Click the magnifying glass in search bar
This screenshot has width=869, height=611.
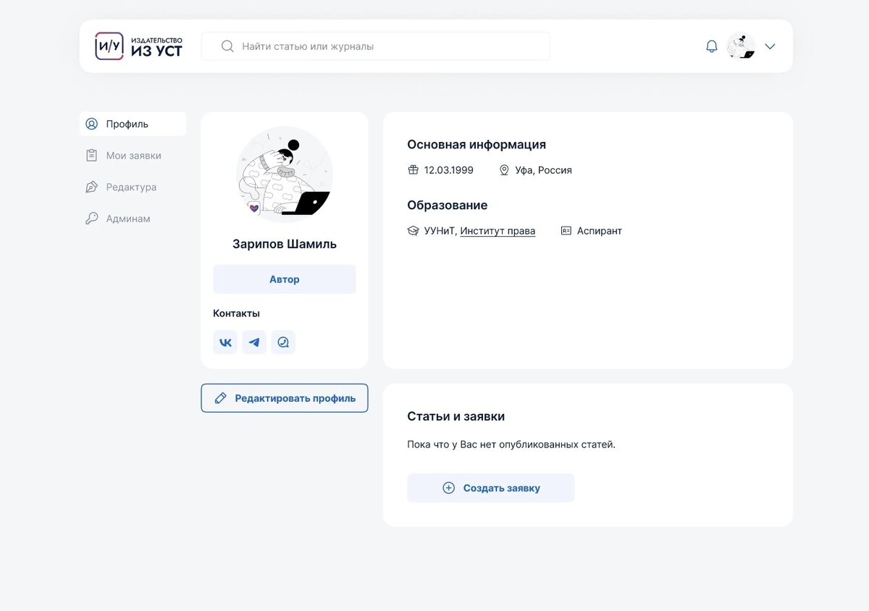pyautogui.click(x=227, y=46)
